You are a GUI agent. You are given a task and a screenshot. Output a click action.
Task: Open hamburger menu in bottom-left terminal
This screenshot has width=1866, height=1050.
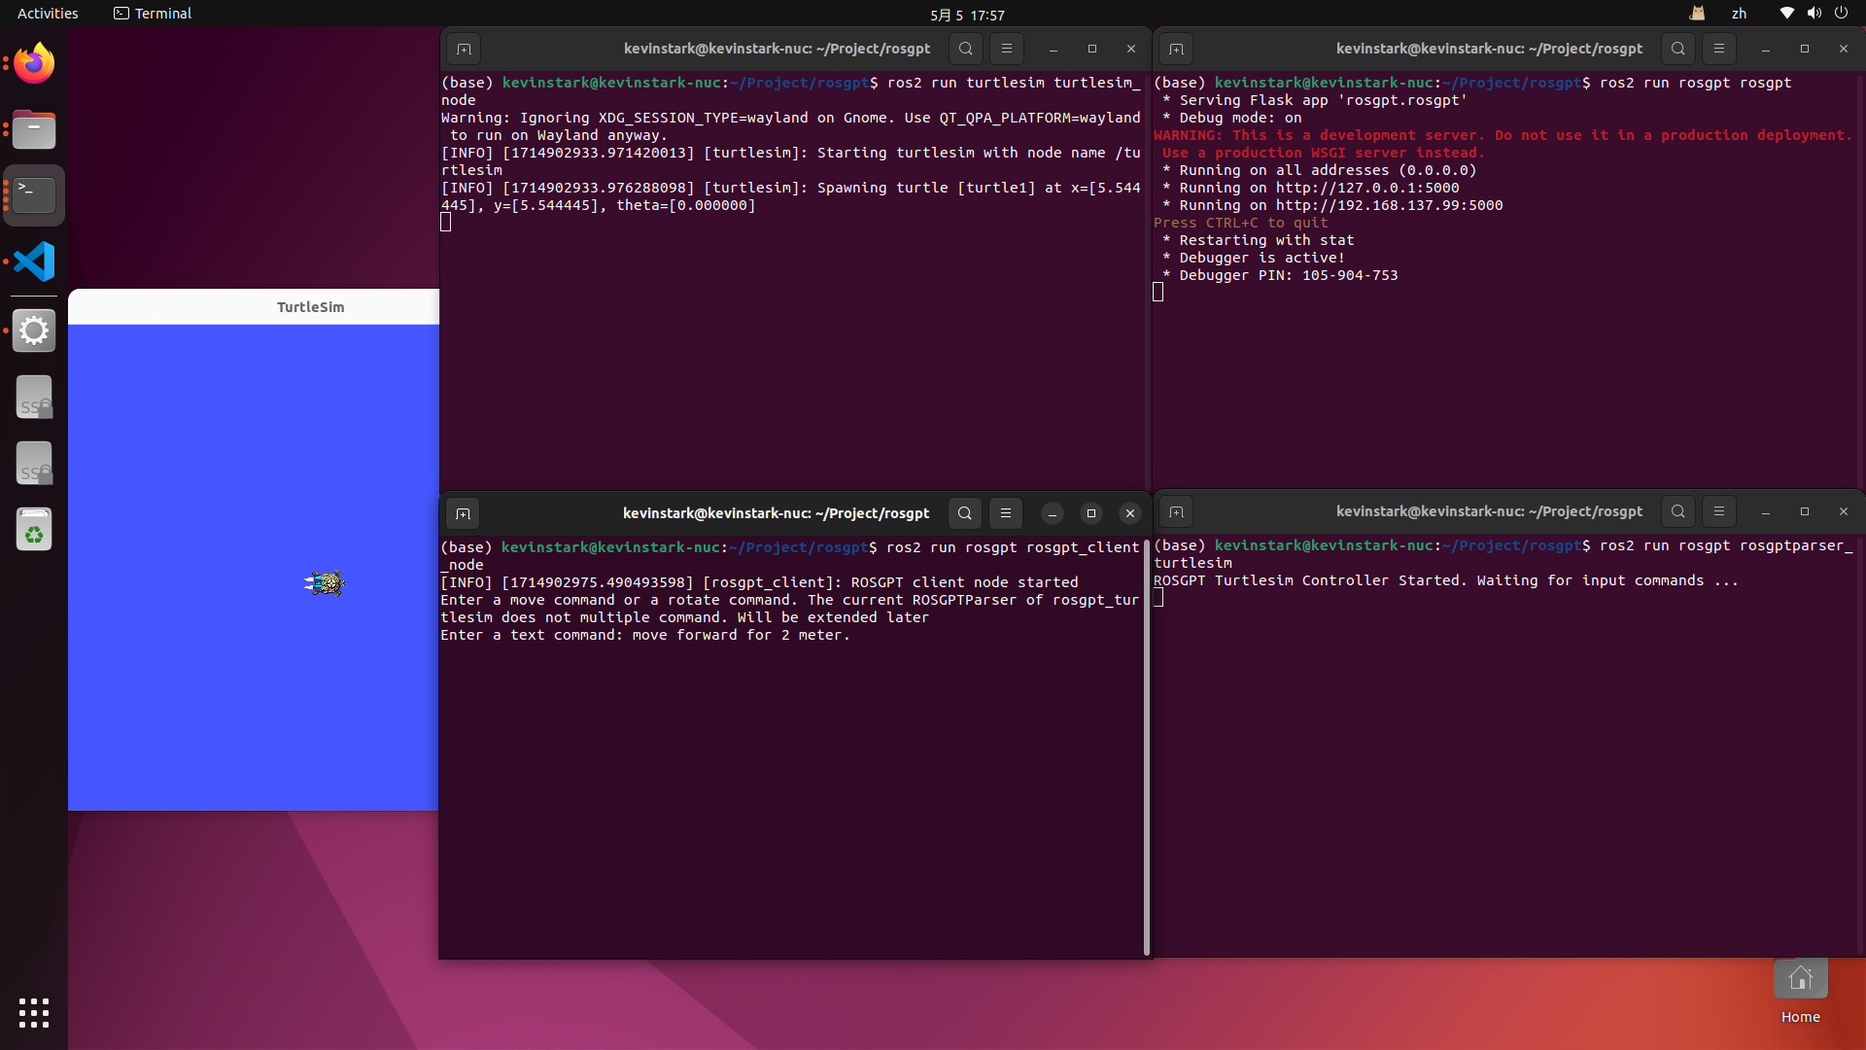coord(1006,513)
